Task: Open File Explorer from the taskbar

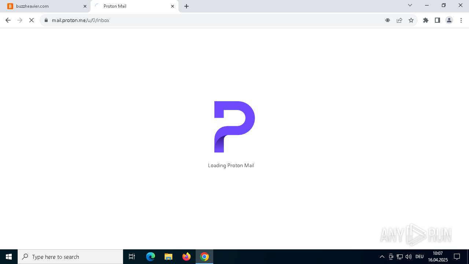Action: (x=169, y=257)
